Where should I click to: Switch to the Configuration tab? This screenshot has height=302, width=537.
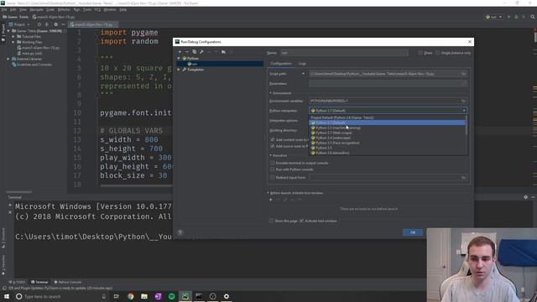(281, 64)
